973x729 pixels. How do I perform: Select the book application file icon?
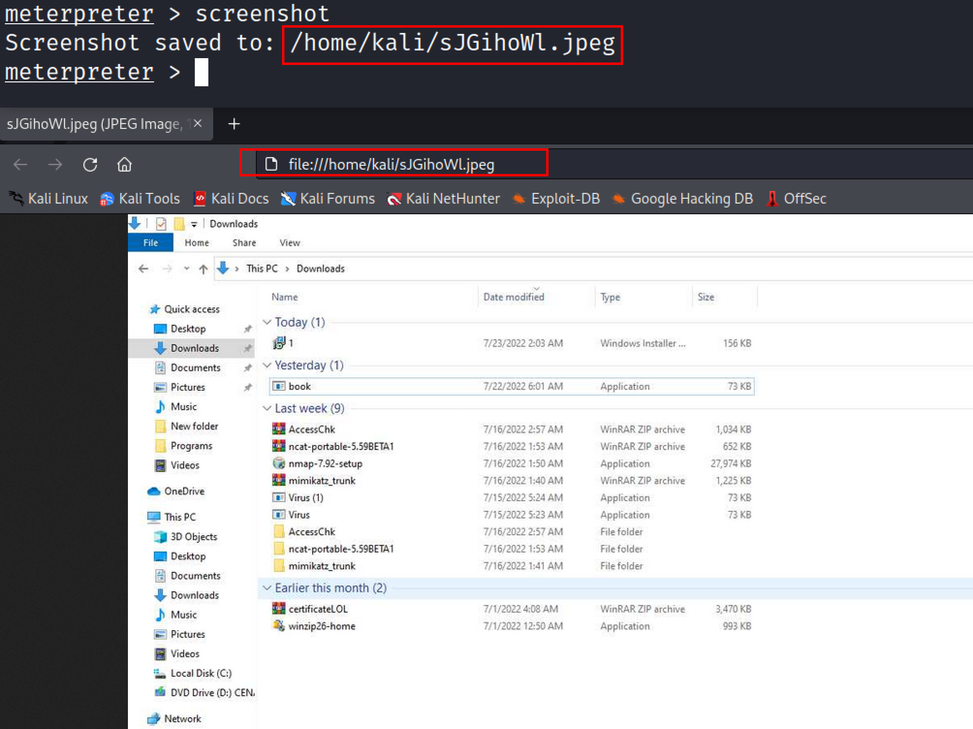(x=279, y=386)
